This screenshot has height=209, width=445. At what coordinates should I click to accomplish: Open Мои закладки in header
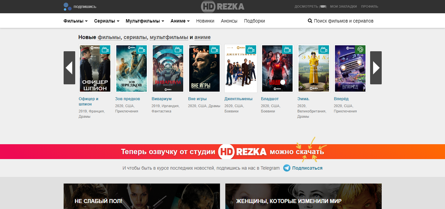343,7
